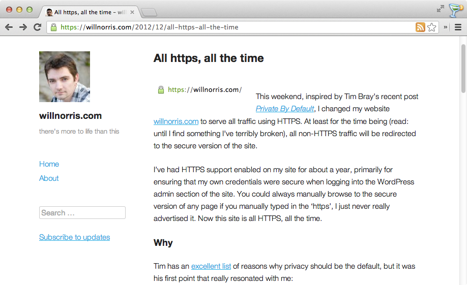The height and width of the screenshot is (285, 467).
Task: Follow the 'excellent list' link
Action: coord(211,266)
